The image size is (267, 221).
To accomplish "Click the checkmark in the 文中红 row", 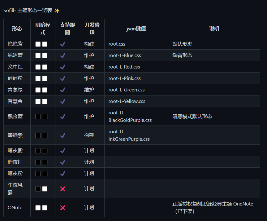I will pos(63,67).
